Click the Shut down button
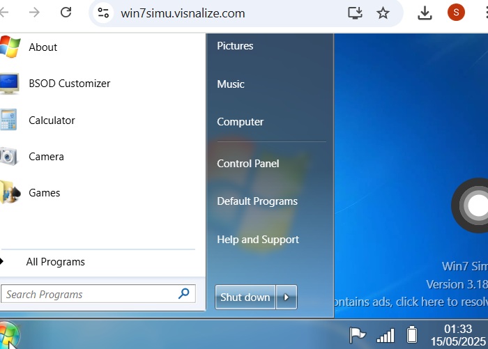Viewport: 488px width, 349px height. (245, 297)
